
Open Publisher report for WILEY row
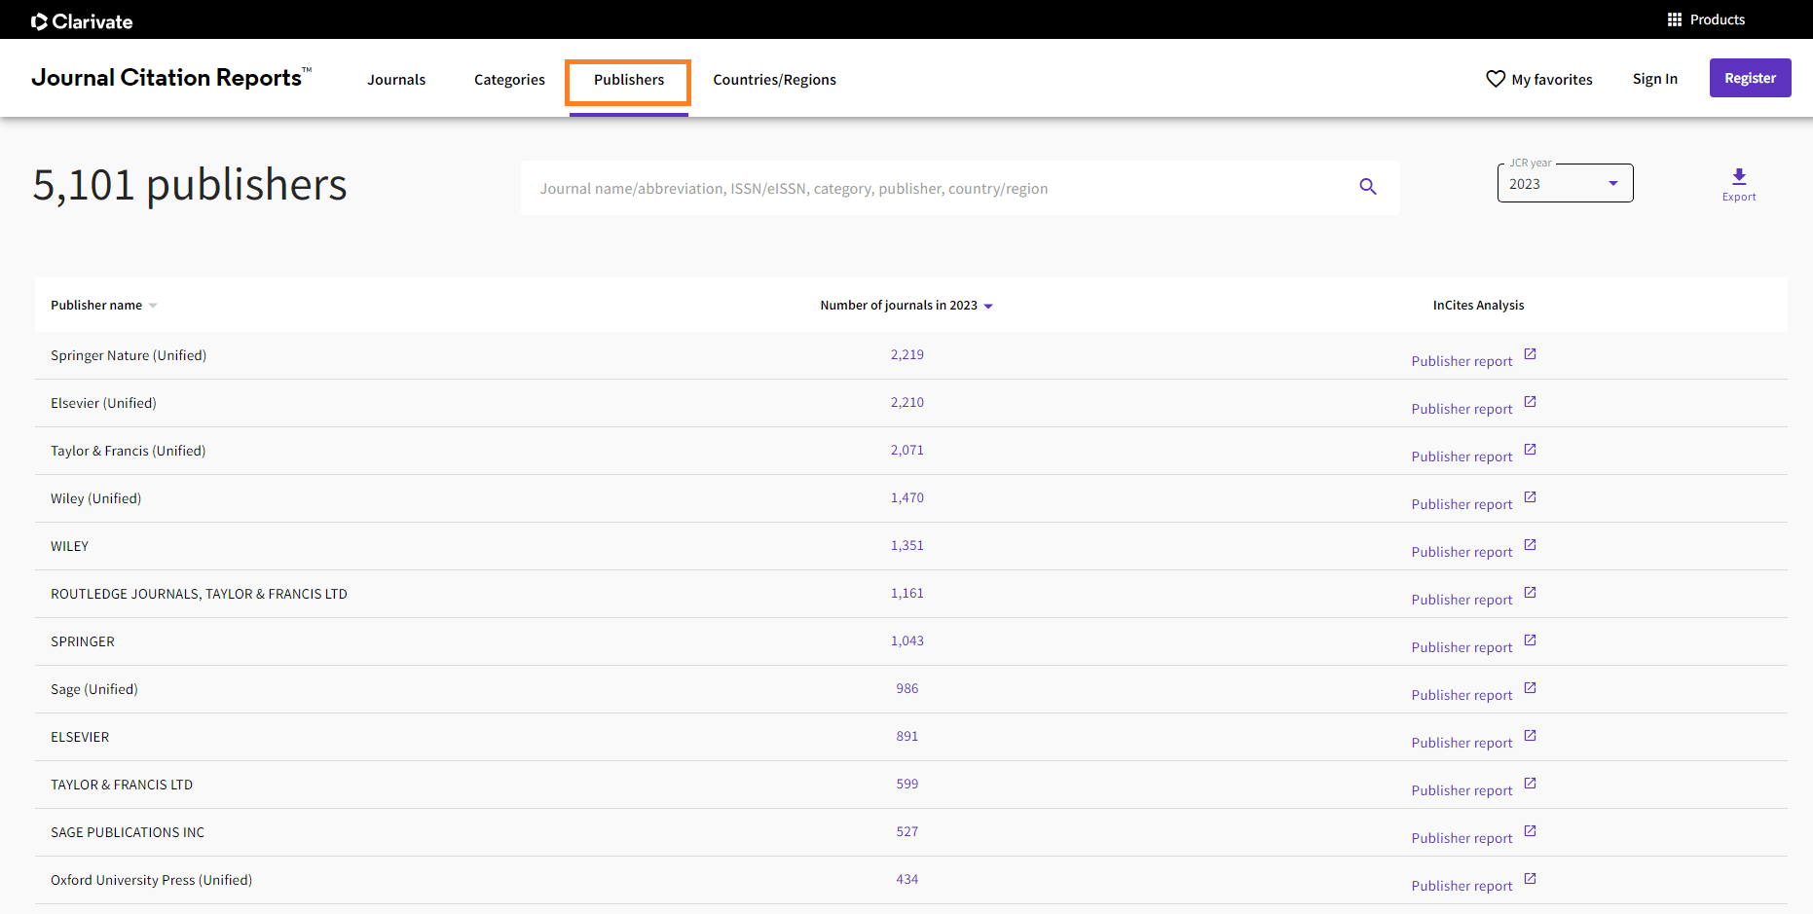(1461, 552)
